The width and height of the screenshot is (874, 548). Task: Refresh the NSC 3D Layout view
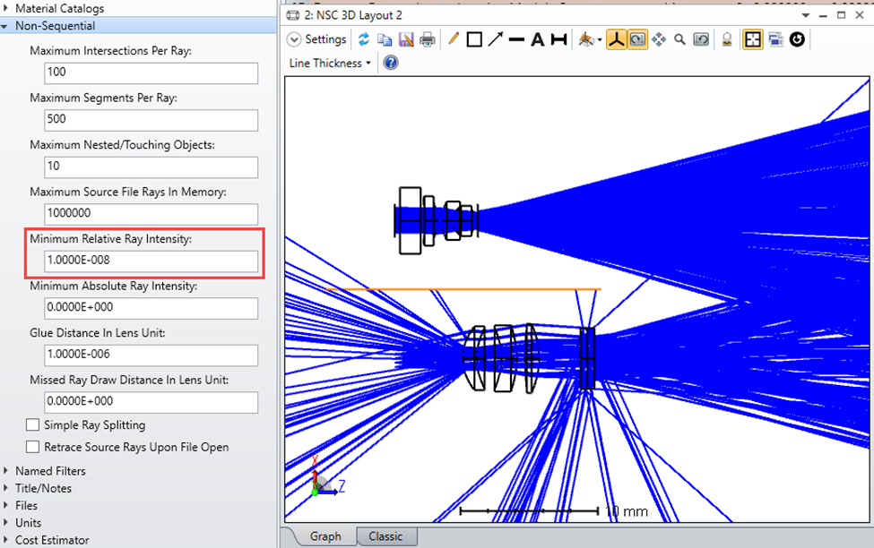362,39
